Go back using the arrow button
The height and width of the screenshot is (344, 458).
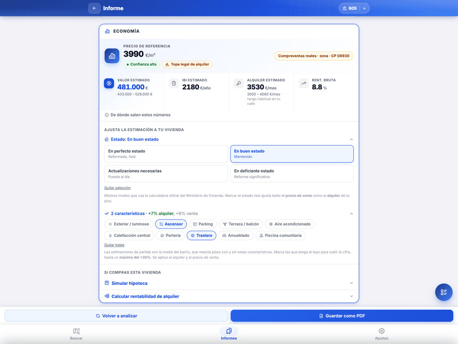[94, 8]
